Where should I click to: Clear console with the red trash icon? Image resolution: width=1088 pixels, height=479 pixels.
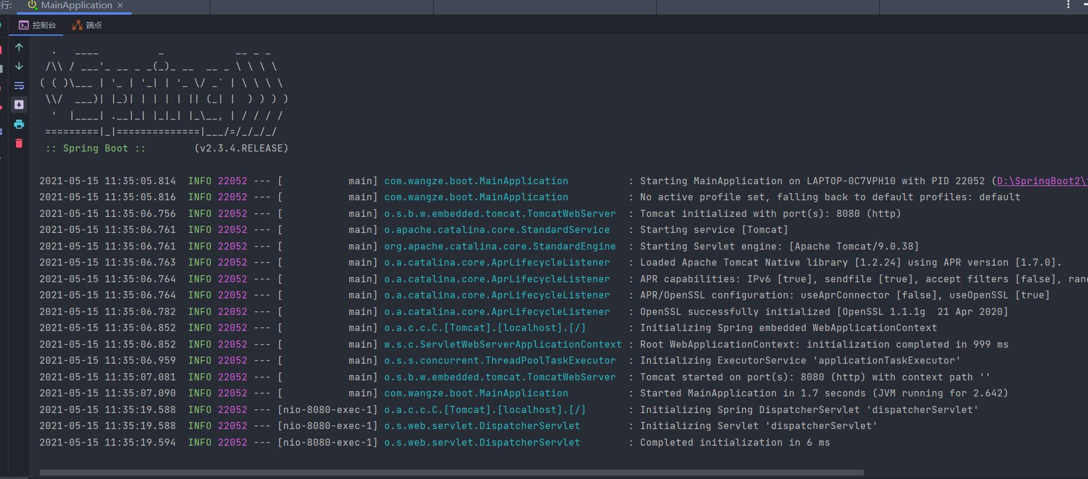19,143
